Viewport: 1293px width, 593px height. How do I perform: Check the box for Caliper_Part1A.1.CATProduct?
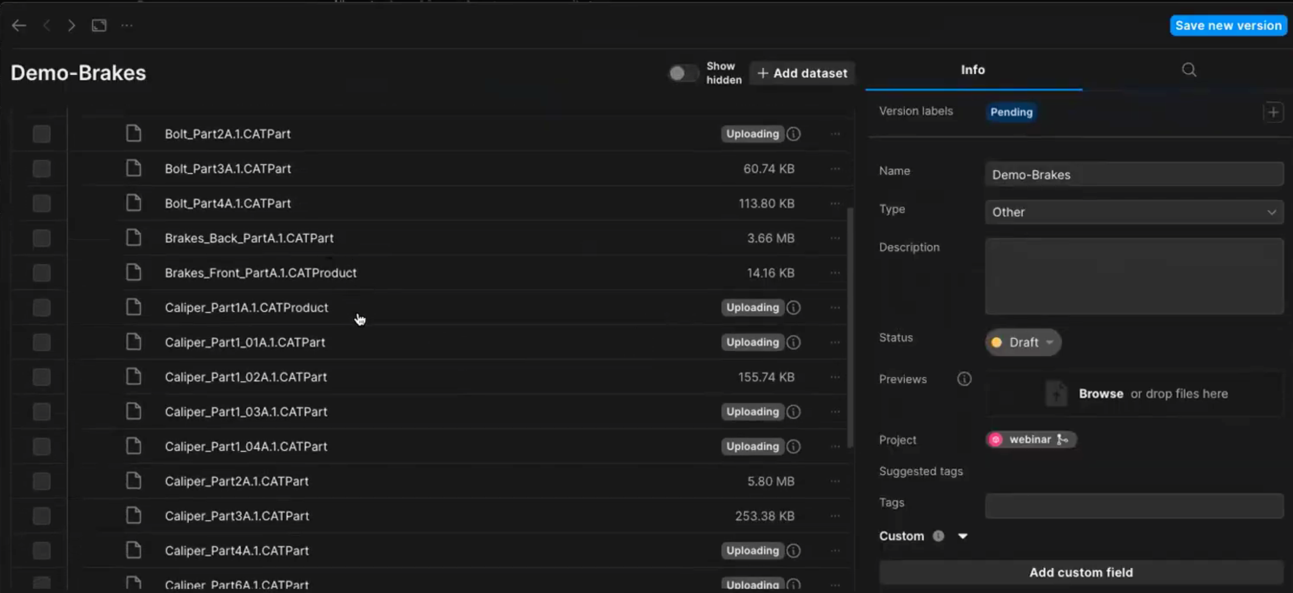pos(42,307)
